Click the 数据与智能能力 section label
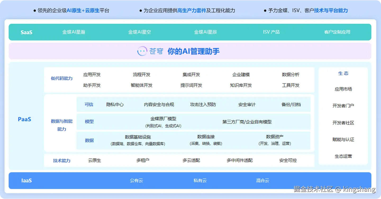The image size is (381, 199). point(62,125)
